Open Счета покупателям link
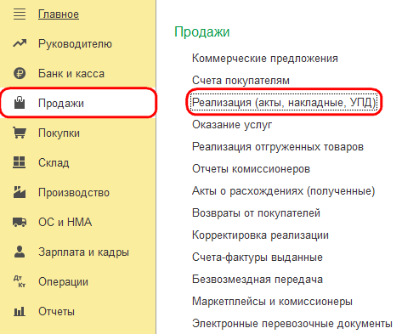The image size is (402, 334). (241, 81)
